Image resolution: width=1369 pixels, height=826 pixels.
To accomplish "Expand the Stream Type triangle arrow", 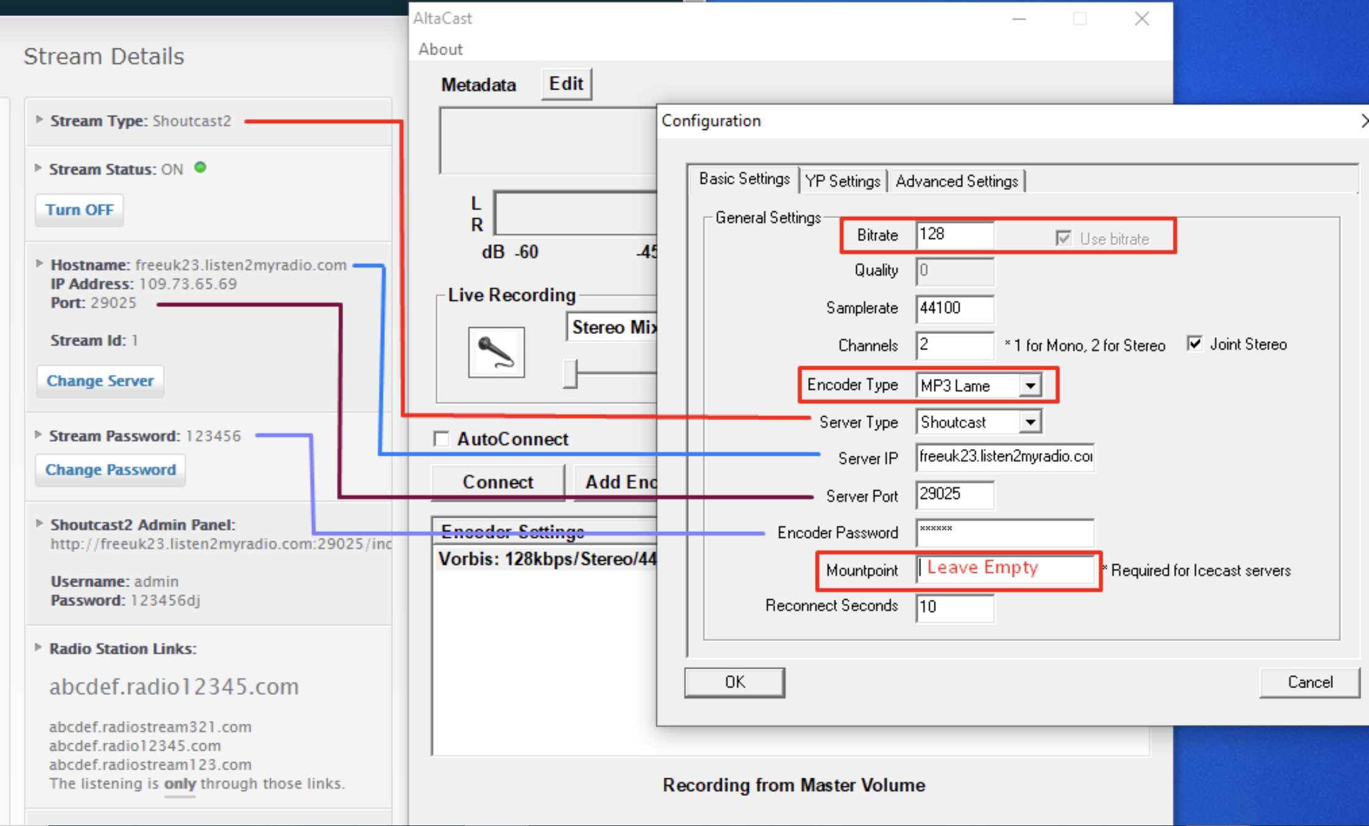I will pyautogui.click(x=39, y=119).
